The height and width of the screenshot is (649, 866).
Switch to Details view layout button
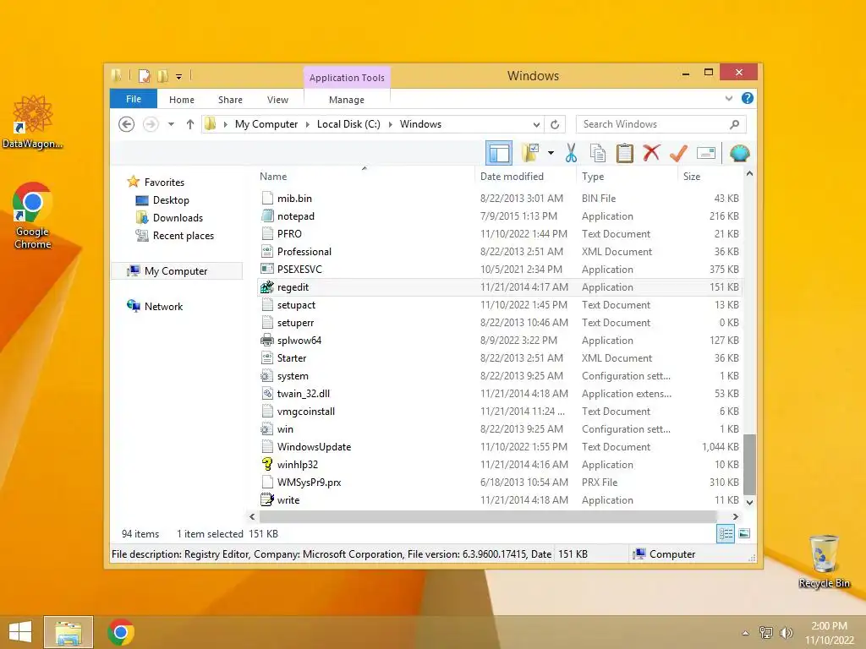tap(725, 533)
